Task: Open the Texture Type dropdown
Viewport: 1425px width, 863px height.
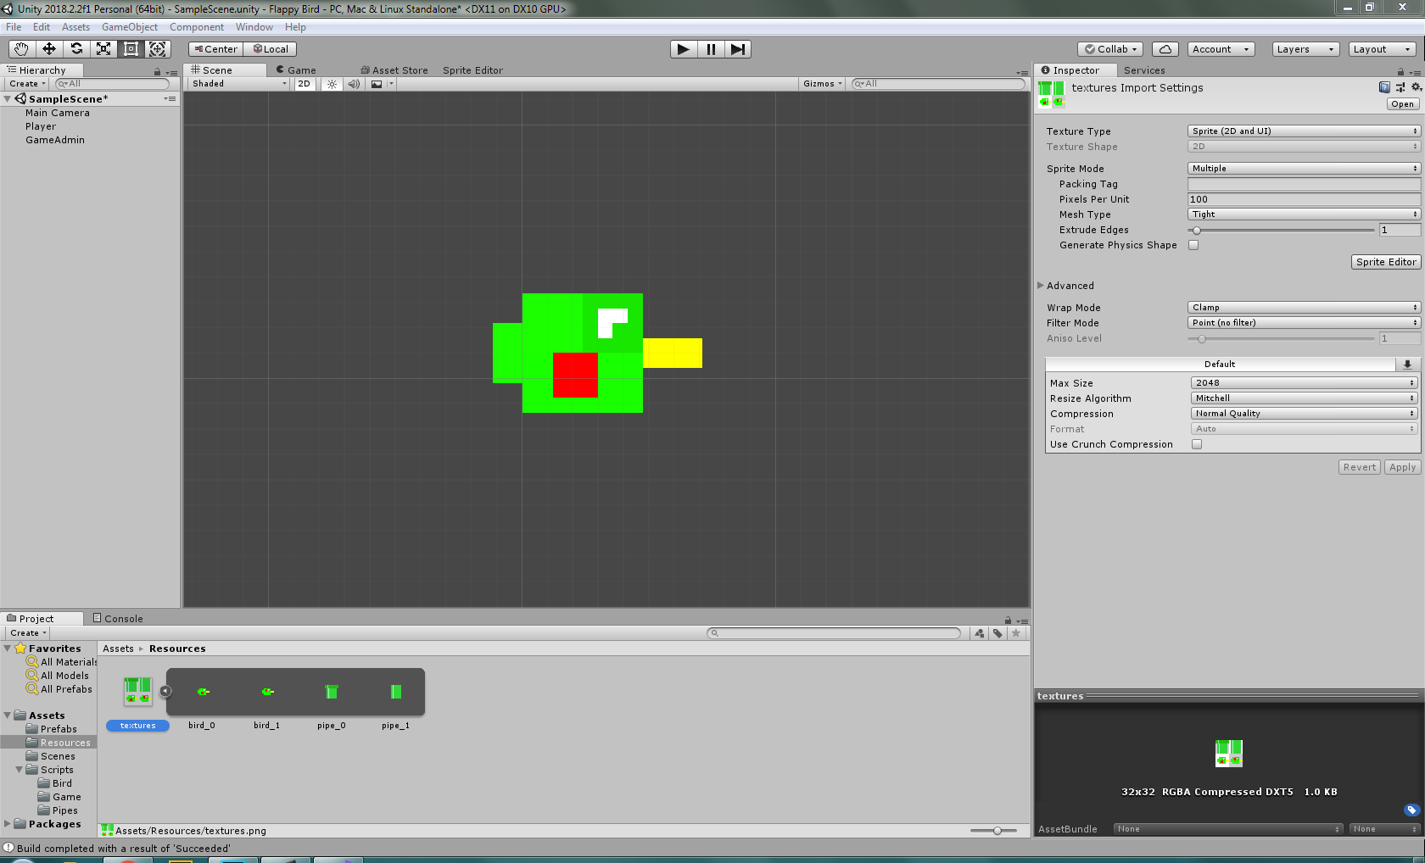Action: [x=1303, y=131]
